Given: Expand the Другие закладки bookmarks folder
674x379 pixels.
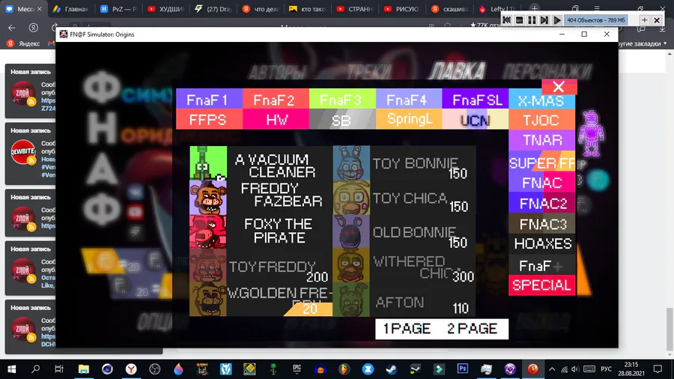Looking at the screenshot, I should pos(643,43).
